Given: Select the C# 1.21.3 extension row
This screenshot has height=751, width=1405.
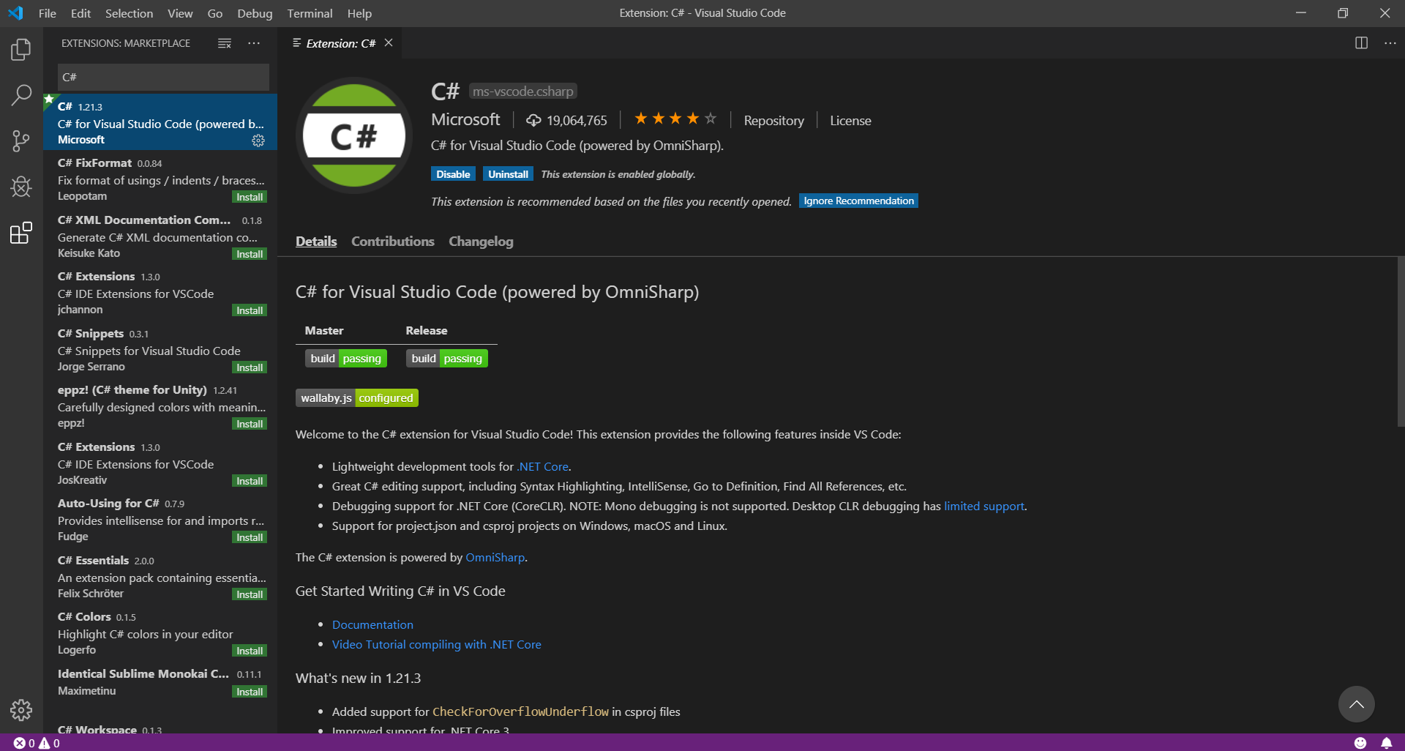Looking at the screenshot, I should pyautogui.click(x=160, y=122).
